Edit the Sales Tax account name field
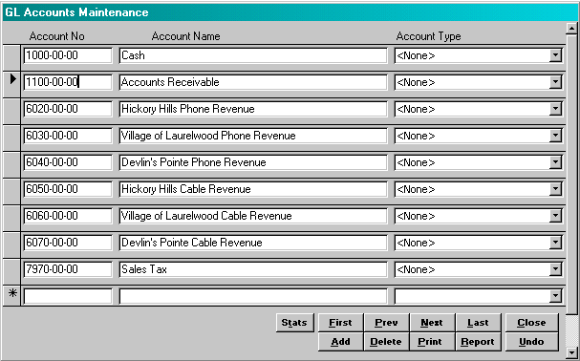 coord(253,269)
